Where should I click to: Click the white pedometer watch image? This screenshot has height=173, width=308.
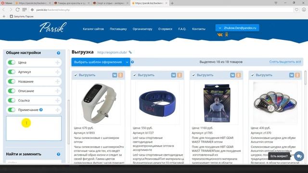point(98,103)
